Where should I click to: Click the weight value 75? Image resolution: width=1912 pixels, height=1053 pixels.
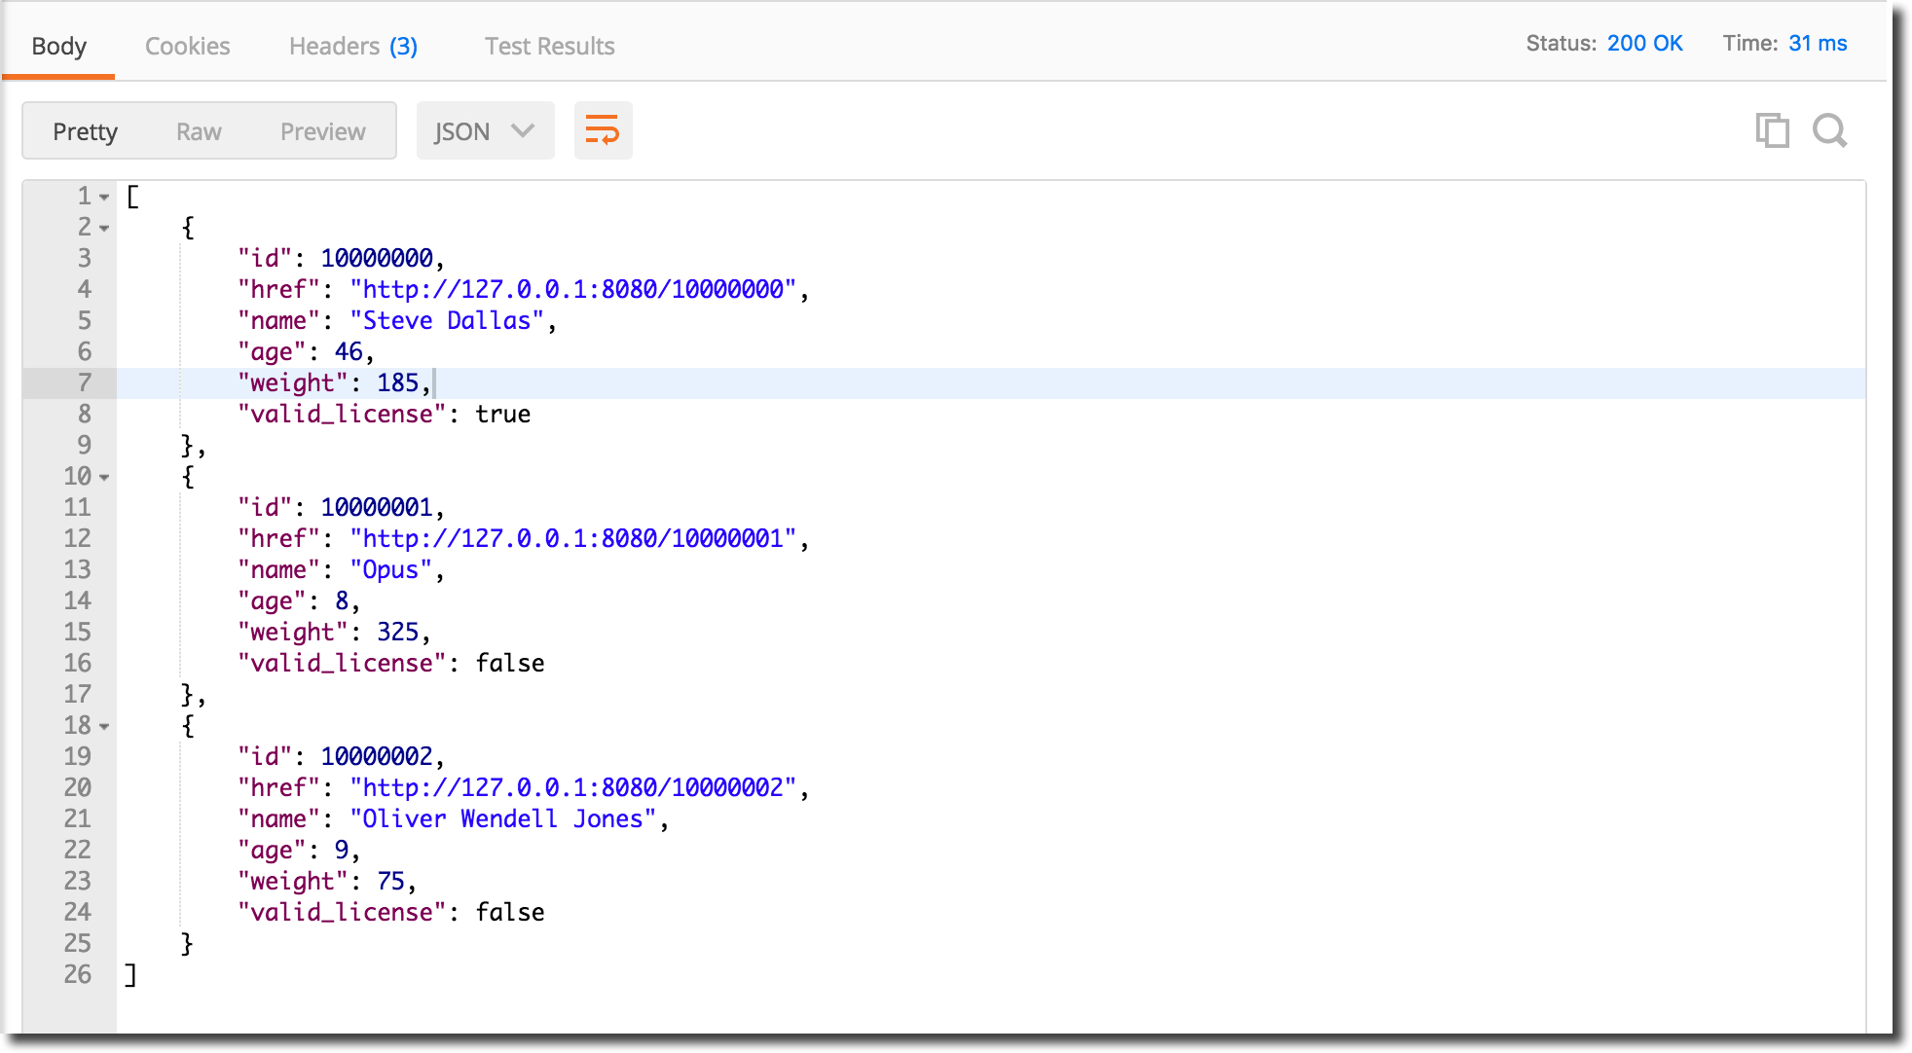click(x=391, y=881)
